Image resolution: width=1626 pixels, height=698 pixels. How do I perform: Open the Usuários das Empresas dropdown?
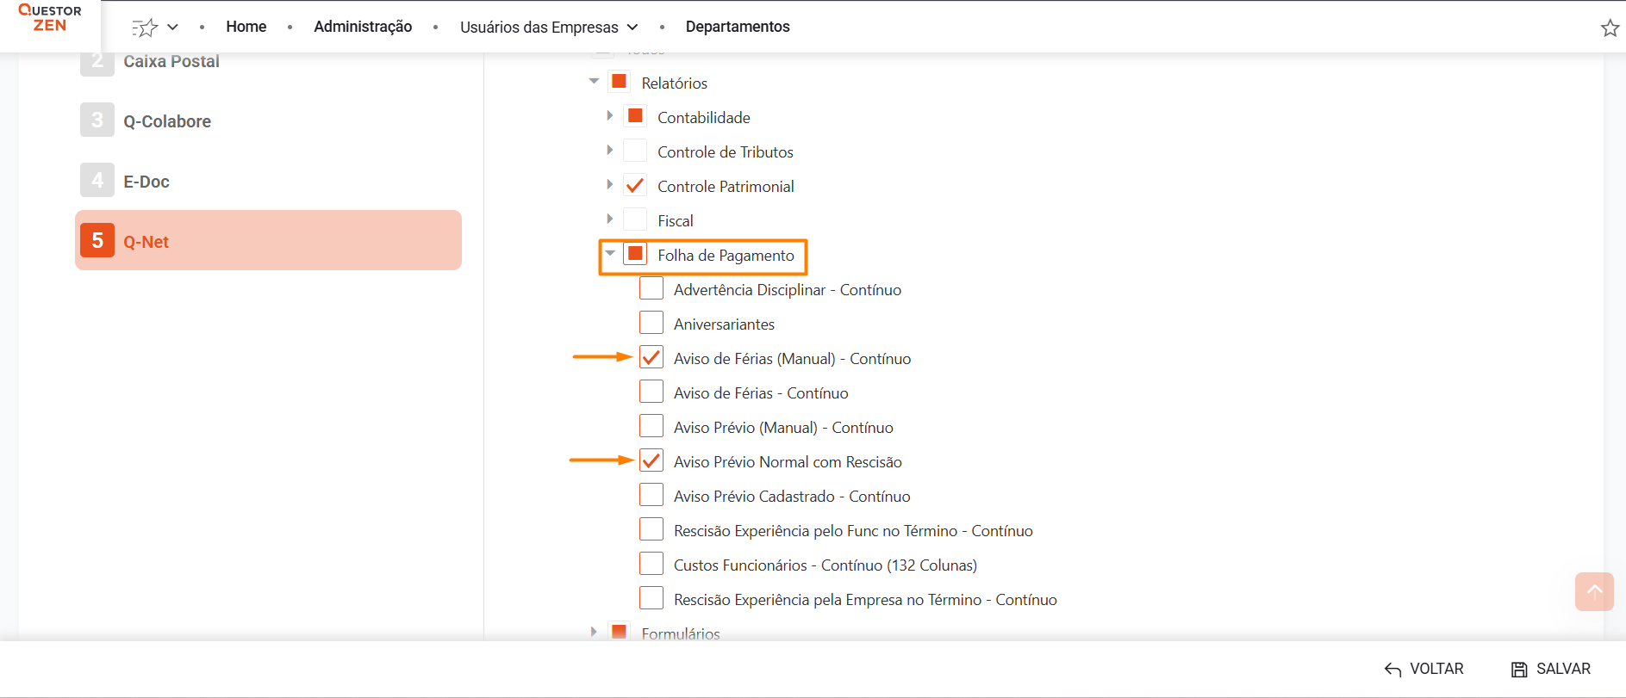point(549,28)
